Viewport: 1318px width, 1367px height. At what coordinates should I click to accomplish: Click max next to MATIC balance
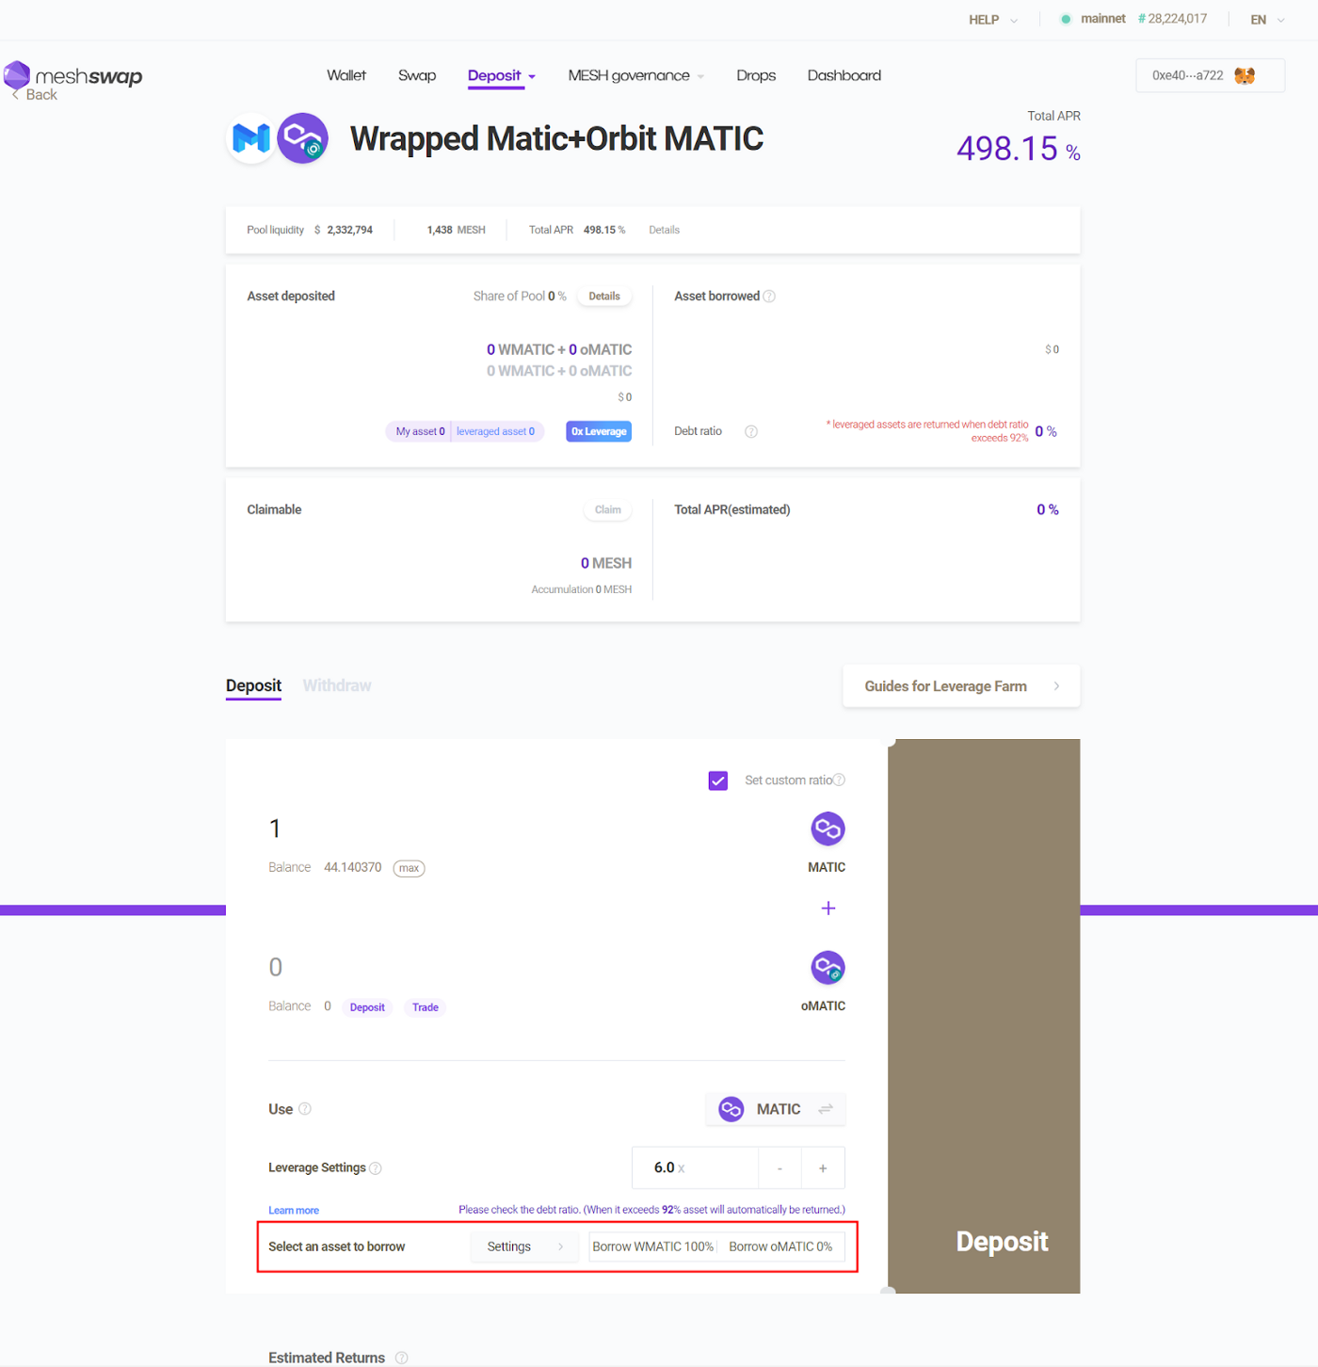point(409,868)
